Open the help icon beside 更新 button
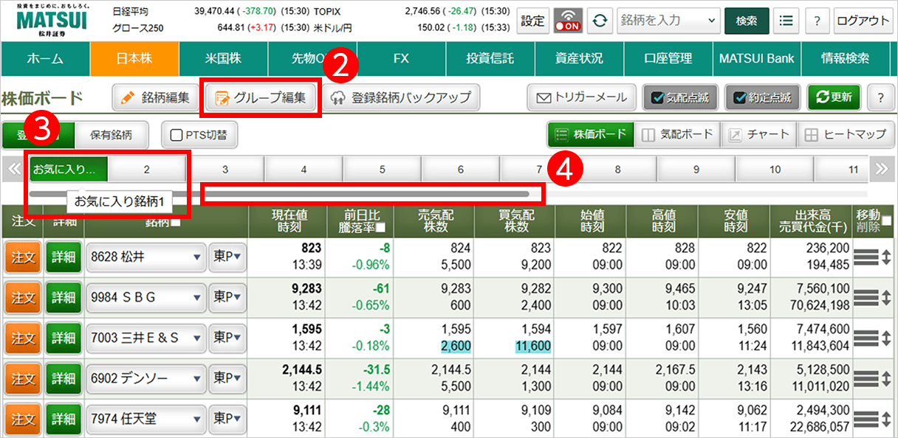Viewport: 898px width, 438px height. (x=880, y=97)
